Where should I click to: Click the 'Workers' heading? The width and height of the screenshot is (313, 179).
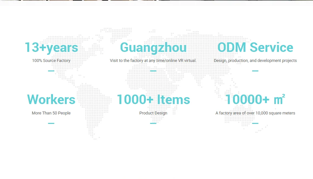coord(51,99)
